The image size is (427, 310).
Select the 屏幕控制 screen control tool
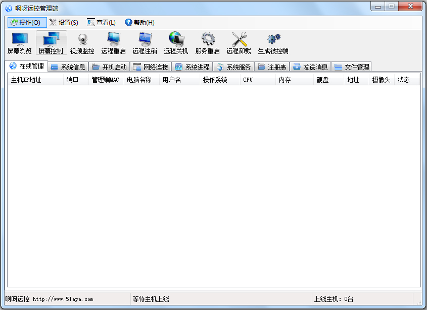tap(51, 43)
